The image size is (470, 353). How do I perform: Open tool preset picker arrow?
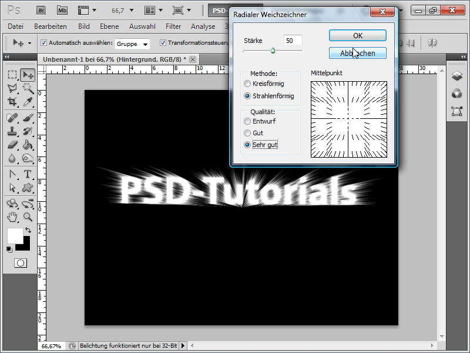(x=29, y=43)
